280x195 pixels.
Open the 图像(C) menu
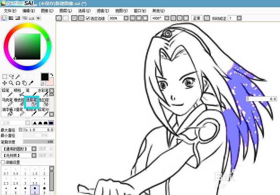click(47, 11)
